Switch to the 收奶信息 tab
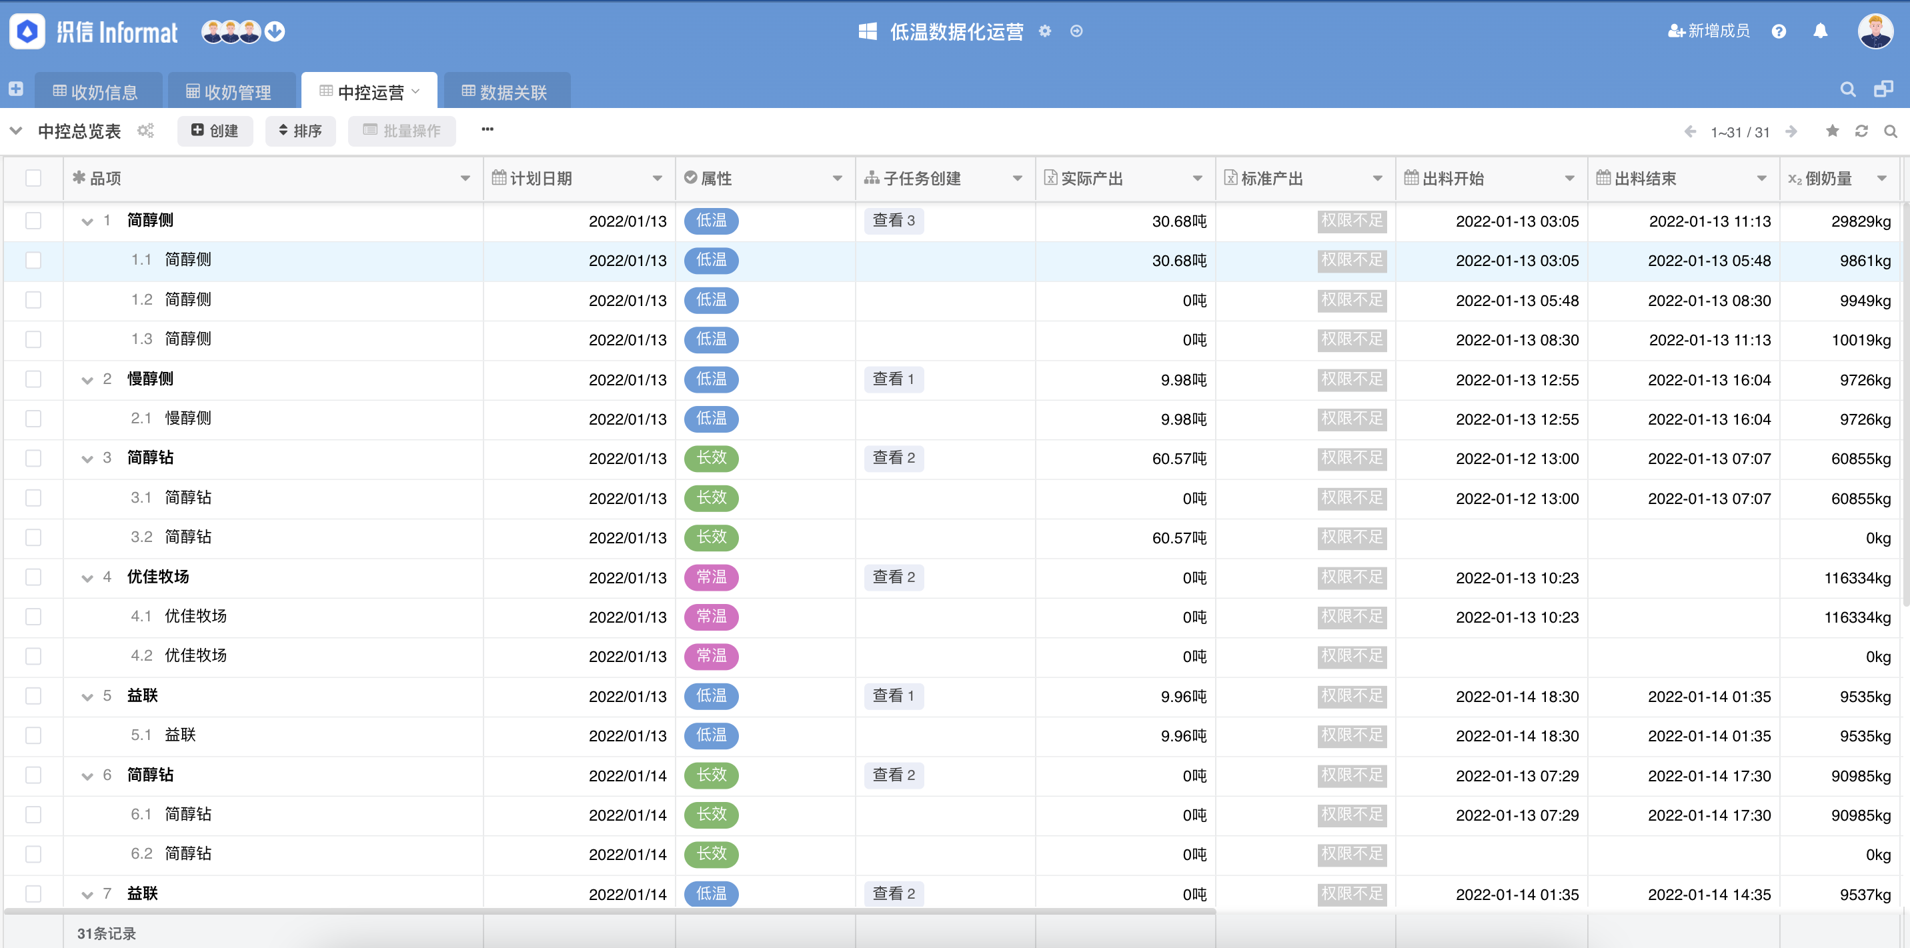 (x=97, y=92)
